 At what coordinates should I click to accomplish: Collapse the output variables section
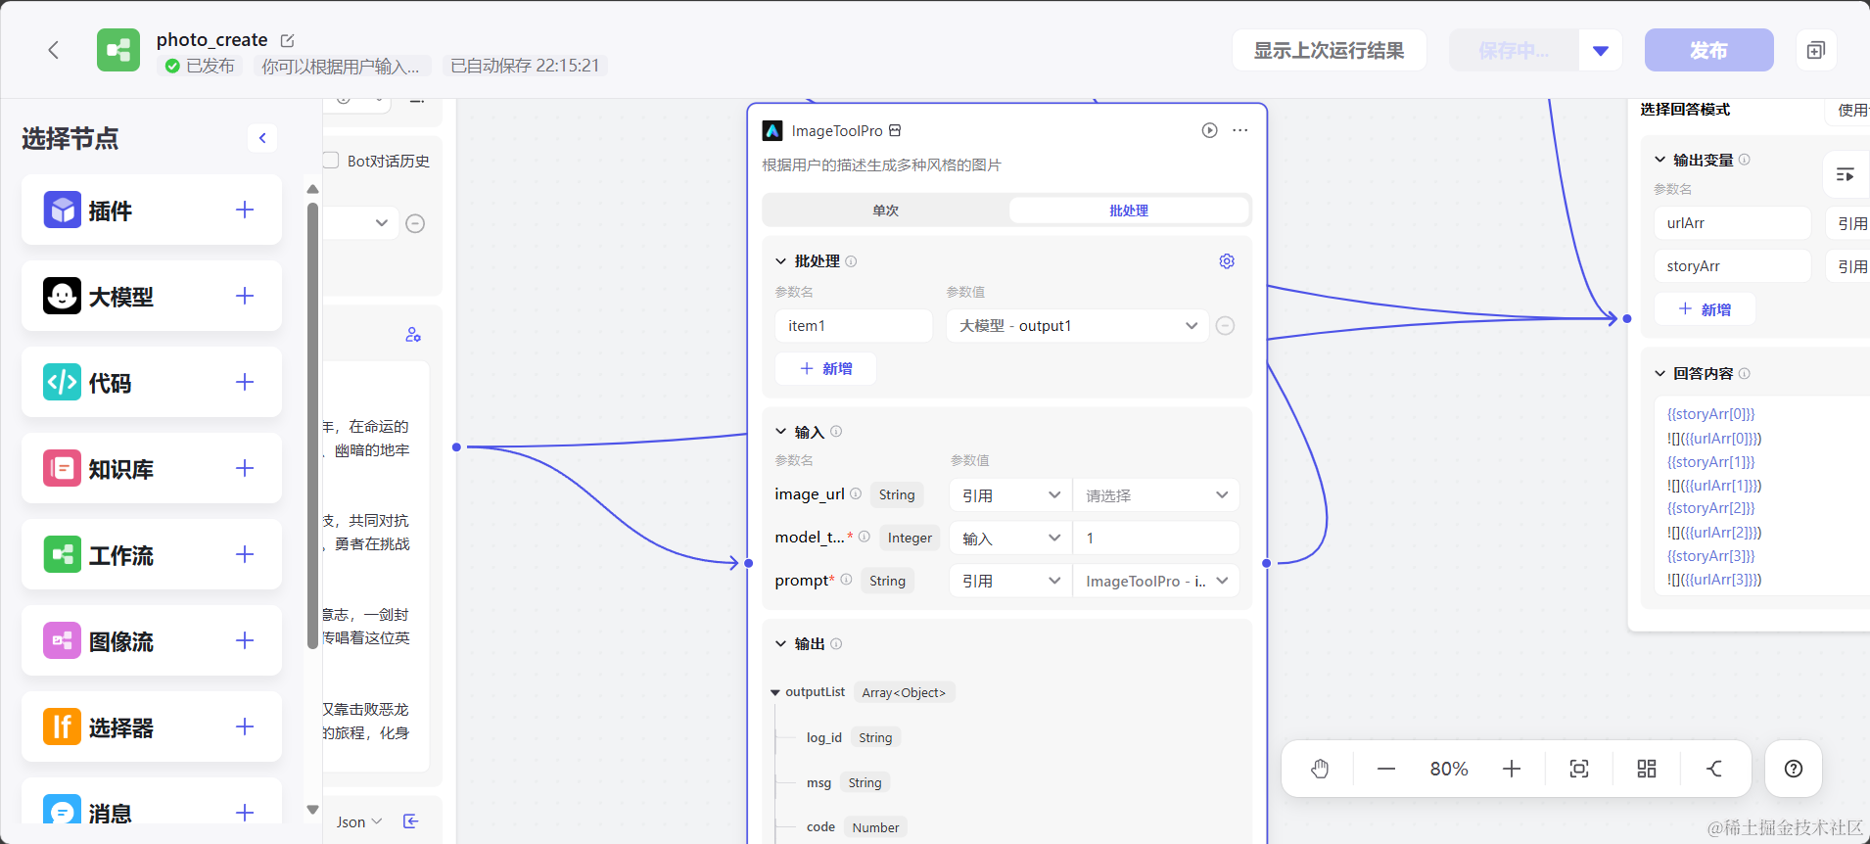(x=1660, y=160)
